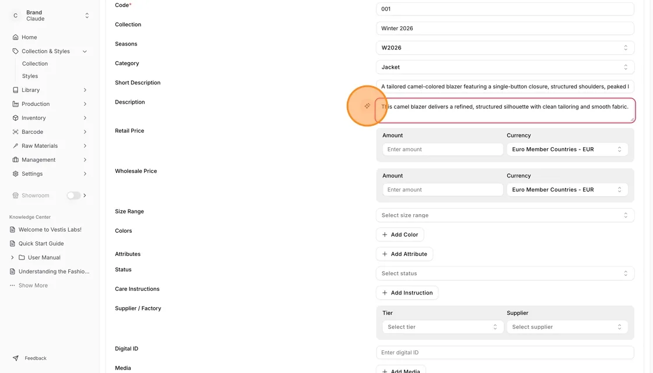Viewport: 653px width, 373px height.
Task: Expand the Production menu chevron
Action: click(x=85, y=104)
